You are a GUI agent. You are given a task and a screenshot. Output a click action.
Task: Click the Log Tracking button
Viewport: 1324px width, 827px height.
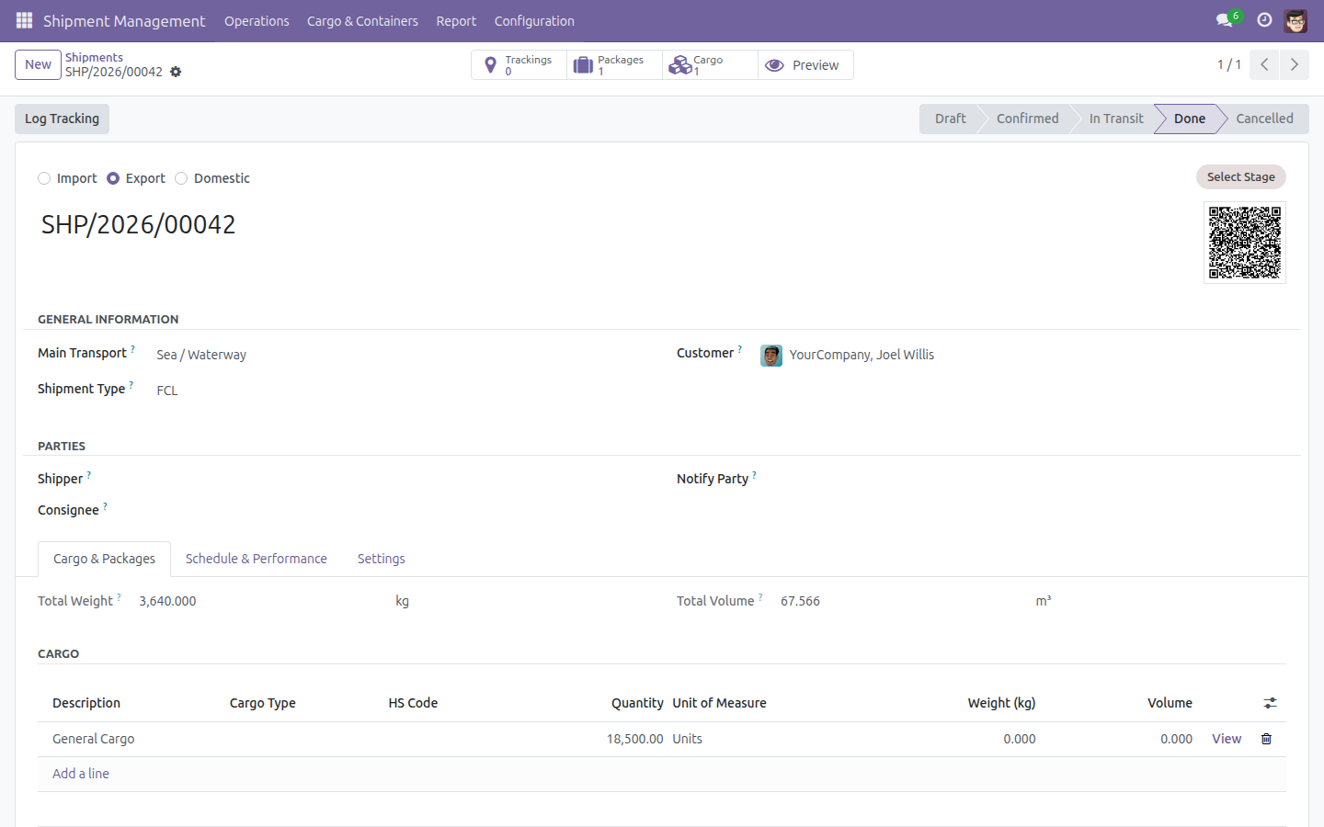tap(62, 119)
